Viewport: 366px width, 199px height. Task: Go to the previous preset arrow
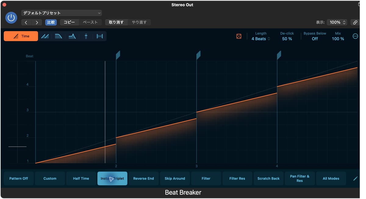coord(26,22)
